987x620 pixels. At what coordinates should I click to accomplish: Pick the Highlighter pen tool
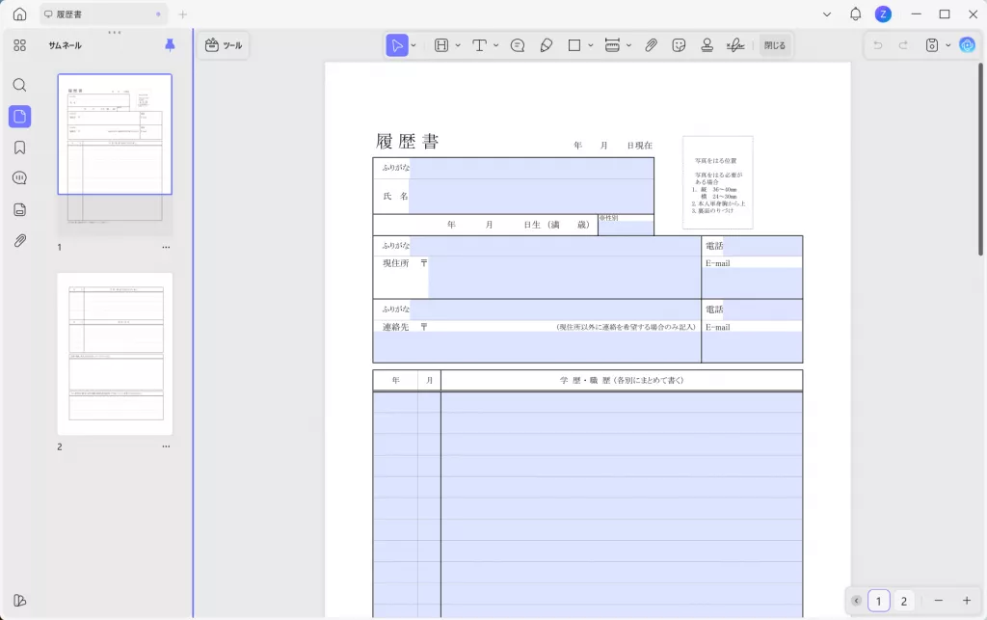coord(546,44)
